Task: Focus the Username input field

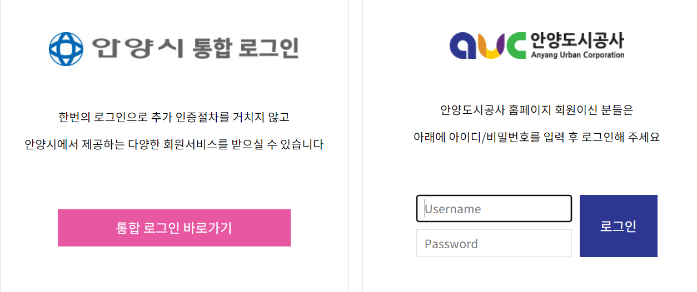Action: [494, 209]
